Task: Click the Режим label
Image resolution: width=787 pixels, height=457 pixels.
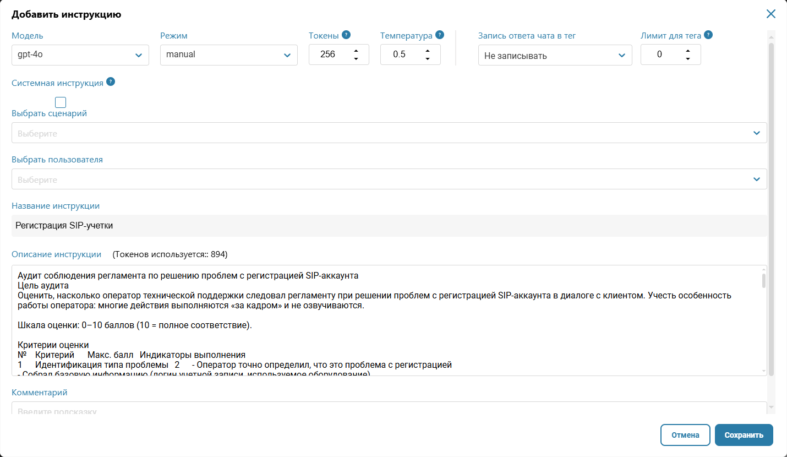Action: click(x=174, y=36)
